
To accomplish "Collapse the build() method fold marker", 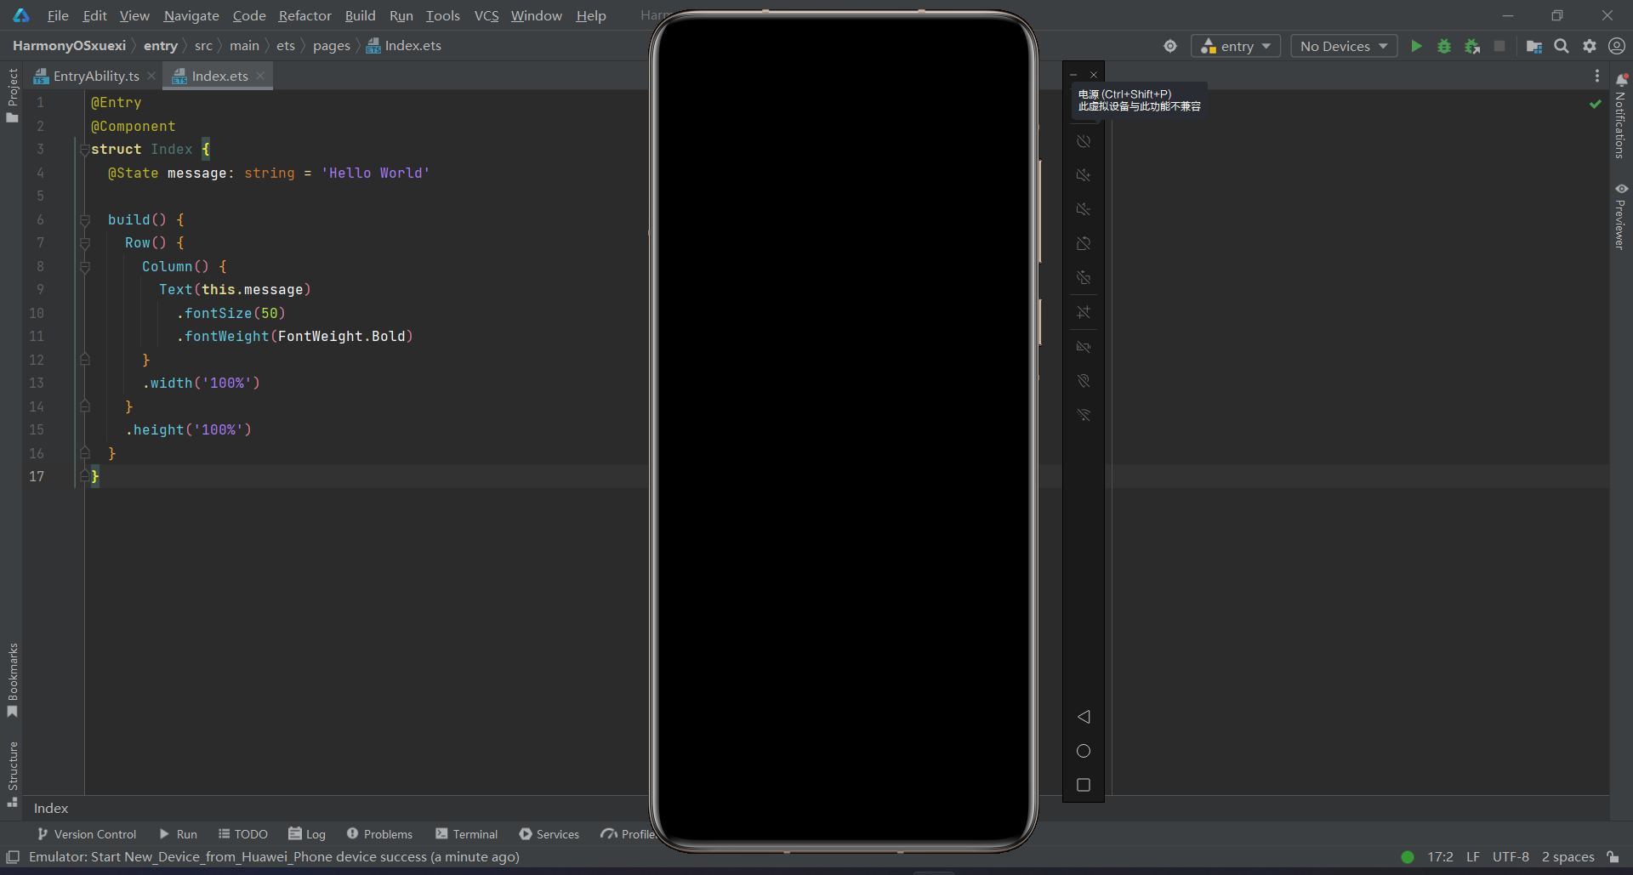I will pos(85,220).
